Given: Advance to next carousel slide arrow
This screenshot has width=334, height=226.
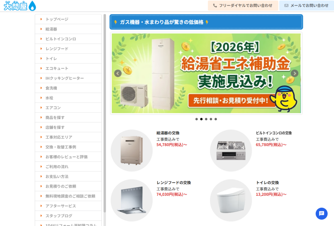Looking at the screenshot, I should point(295,73).
